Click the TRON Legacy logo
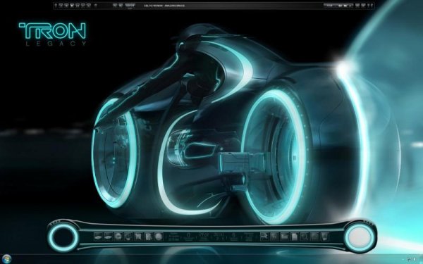The width and height of the screenshot is (423, 264). [x=52, y=34]
